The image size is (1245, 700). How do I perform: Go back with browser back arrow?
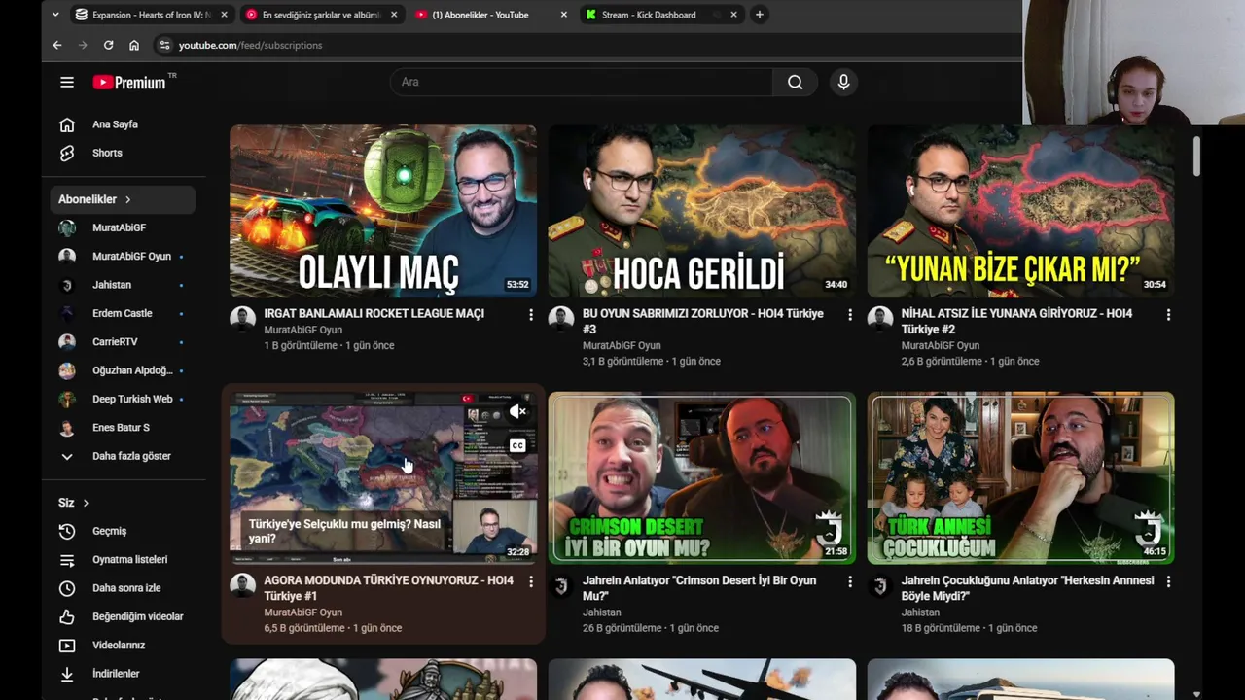point(56,45)
